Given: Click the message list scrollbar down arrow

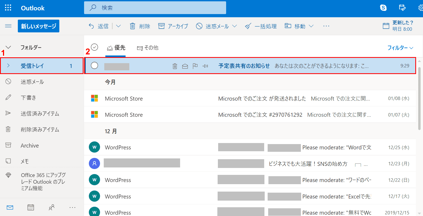Looking at the screenshot, I should click(420, 213).
